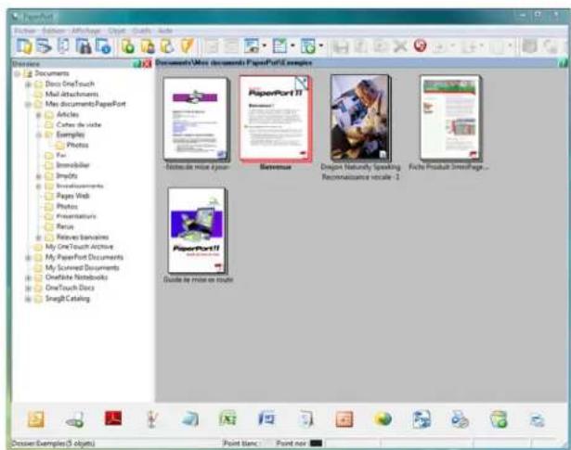Image resolution: width=571 pixels, height=450 pixels.
Task: Expand the Articles folder node
Action: [x=39, y=115]
